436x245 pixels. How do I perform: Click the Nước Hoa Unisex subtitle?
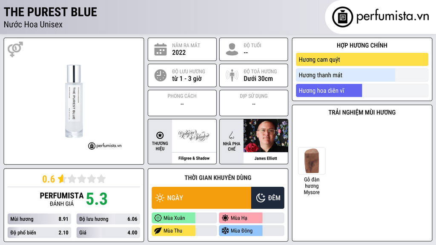click(x=33, y=24)
